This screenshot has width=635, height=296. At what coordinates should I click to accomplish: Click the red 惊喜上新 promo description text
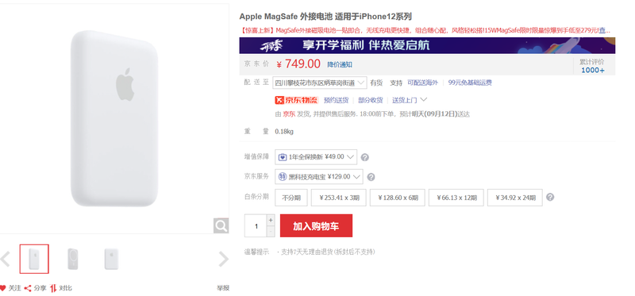tap(425, 30)
